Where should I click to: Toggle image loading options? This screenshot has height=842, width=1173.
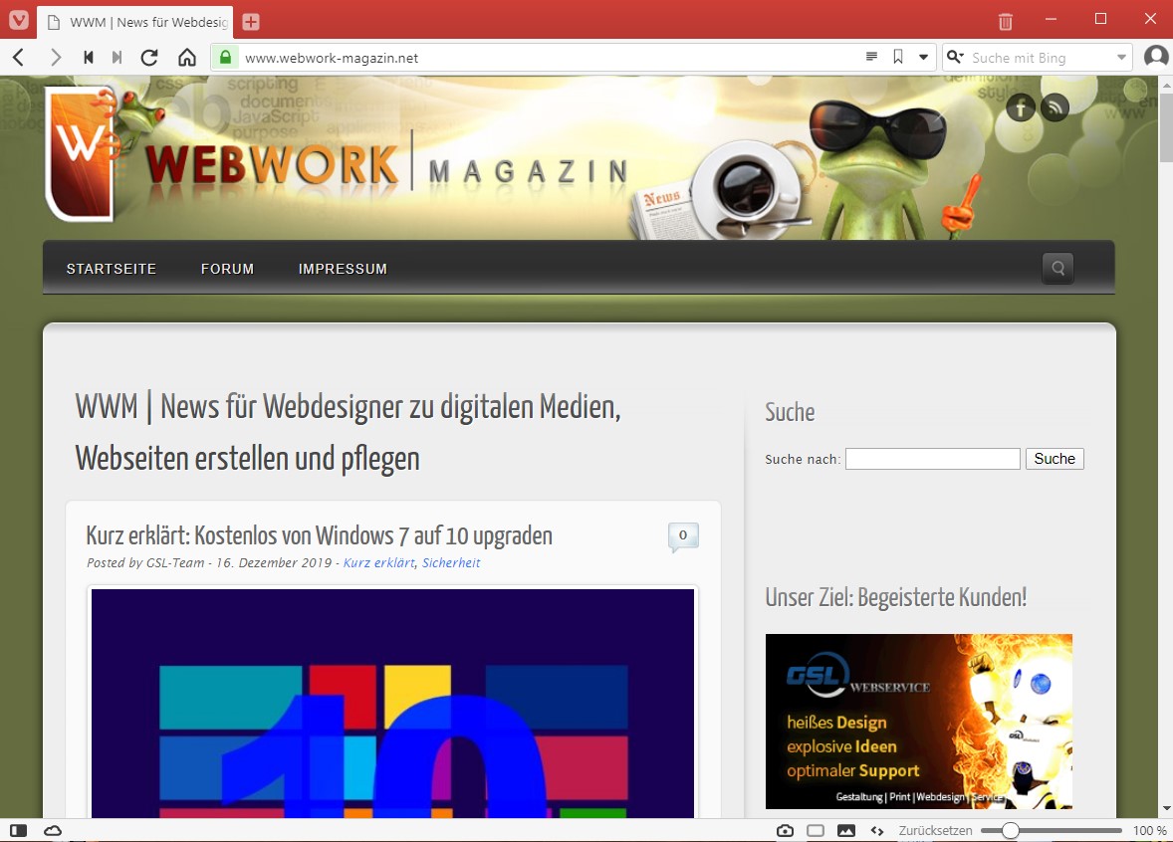pyautogui.click(x=846, y=831)
